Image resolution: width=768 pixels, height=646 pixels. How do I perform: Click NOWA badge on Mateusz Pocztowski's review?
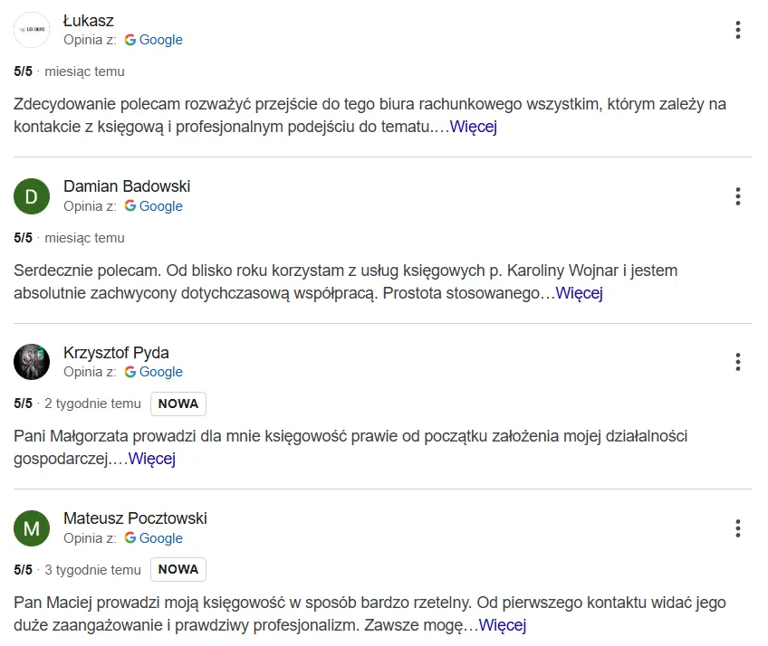[x=178, y=570]
